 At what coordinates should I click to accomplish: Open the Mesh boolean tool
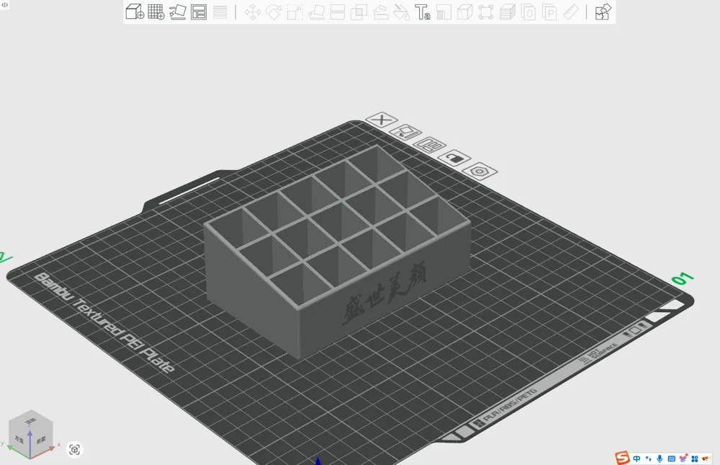click(x=359, y=12)
